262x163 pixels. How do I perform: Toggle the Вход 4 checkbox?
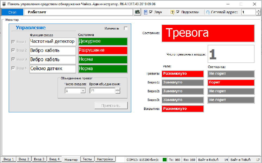coord(13,68)
